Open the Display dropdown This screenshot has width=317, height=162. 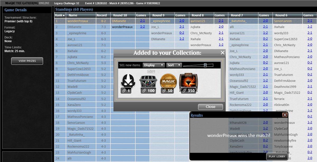pyautogui.click(x=153, y=65)
